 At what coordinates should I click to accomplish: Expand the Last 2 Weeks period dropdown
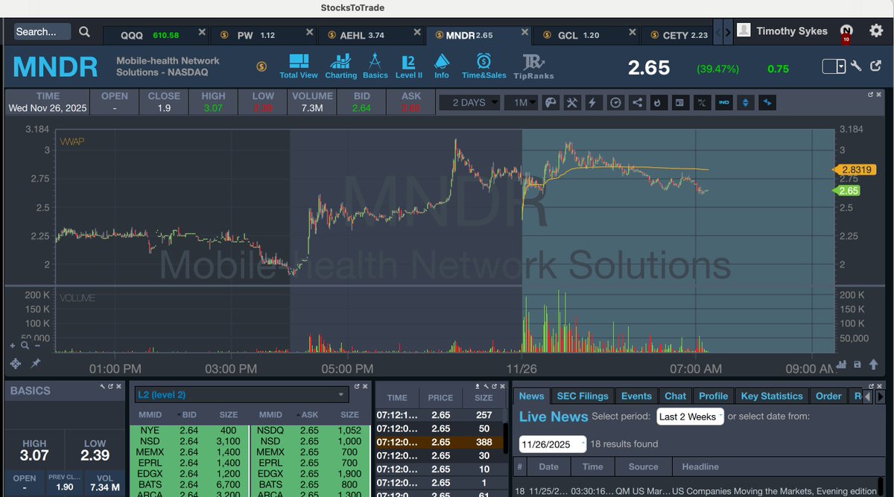pyautogui.click(x=689, y=417)
